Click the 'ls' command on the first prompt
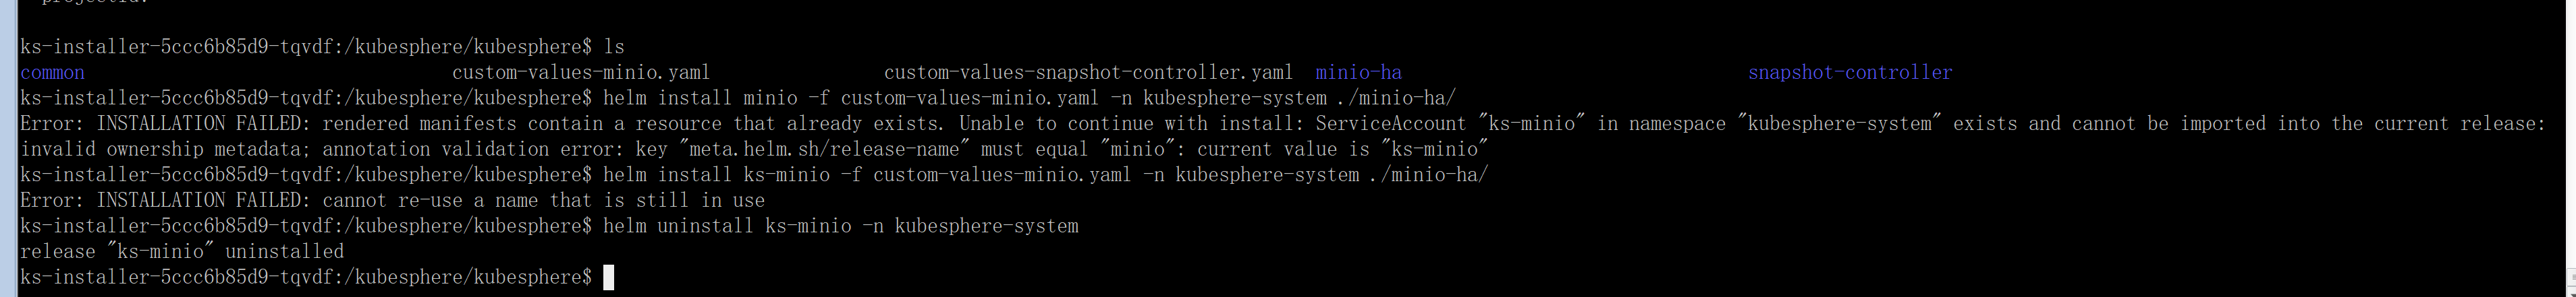This screenshot has height=297, width=2576. (614, 47)
